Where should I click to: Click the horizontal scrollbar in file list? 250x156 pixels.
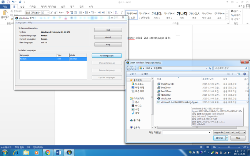pos(197,127)
